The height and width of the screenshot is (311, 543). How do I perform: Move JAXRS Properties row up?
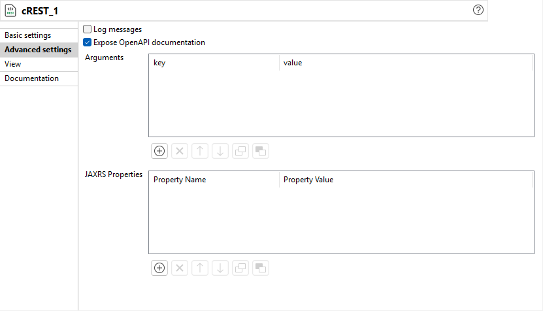click(x=200, y=268)
